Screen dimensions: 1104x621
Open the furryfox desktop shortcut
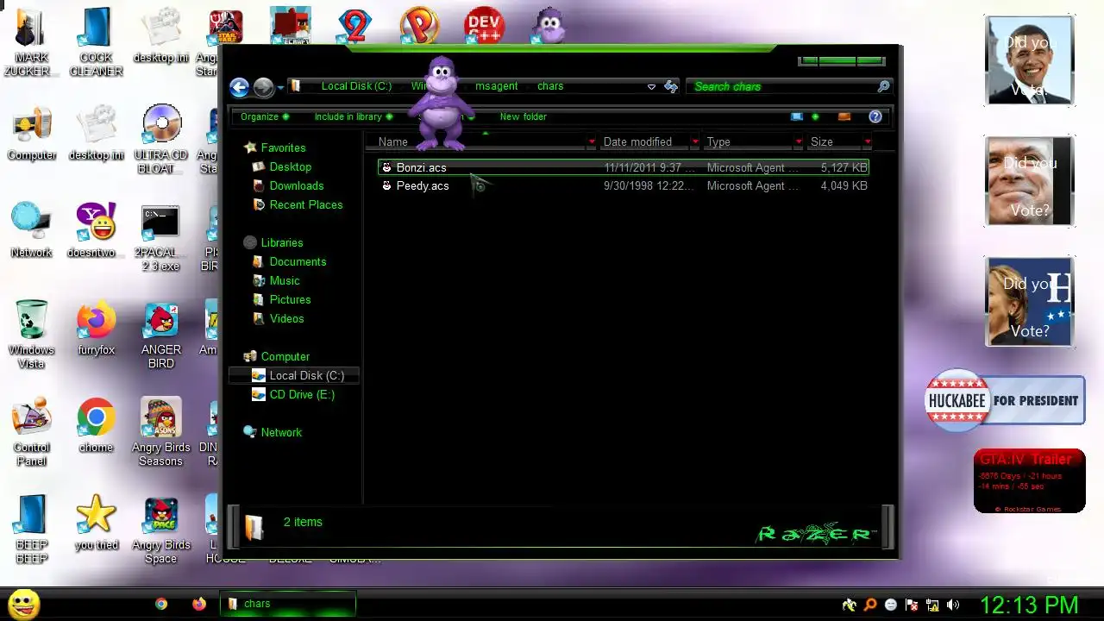pyautogui.click(x=96, y=328)
